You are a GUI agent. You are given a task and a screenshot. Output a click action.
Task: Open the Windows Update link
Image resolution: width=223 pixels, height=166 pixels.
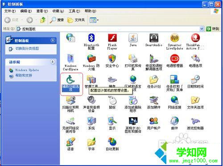[27, 70]
